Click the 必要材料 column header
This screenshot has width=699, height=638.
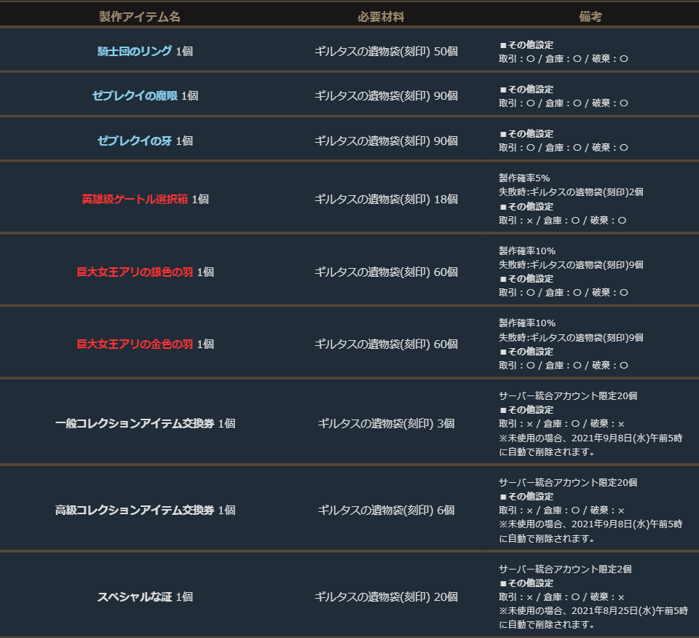pos(381,16)
